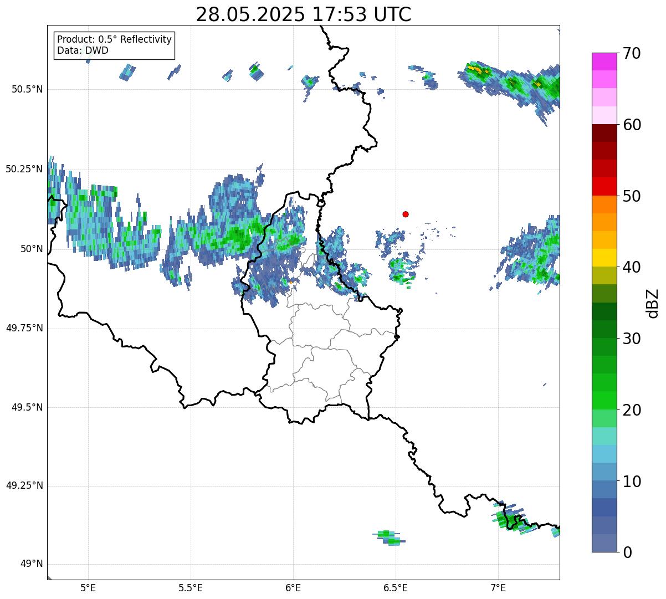Click the "Data: DWD" text

click(83, 51)
